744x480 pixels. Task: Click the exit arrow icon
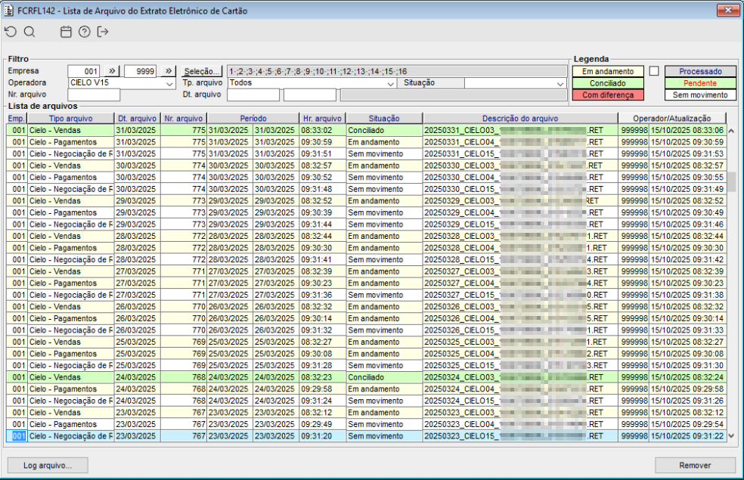(103, 32)
